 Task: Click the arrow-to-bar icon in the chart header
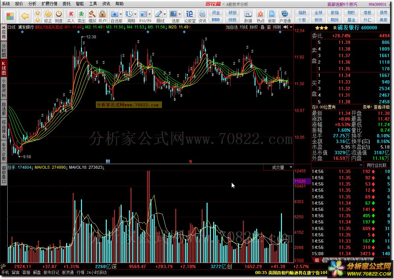(286, 27)
